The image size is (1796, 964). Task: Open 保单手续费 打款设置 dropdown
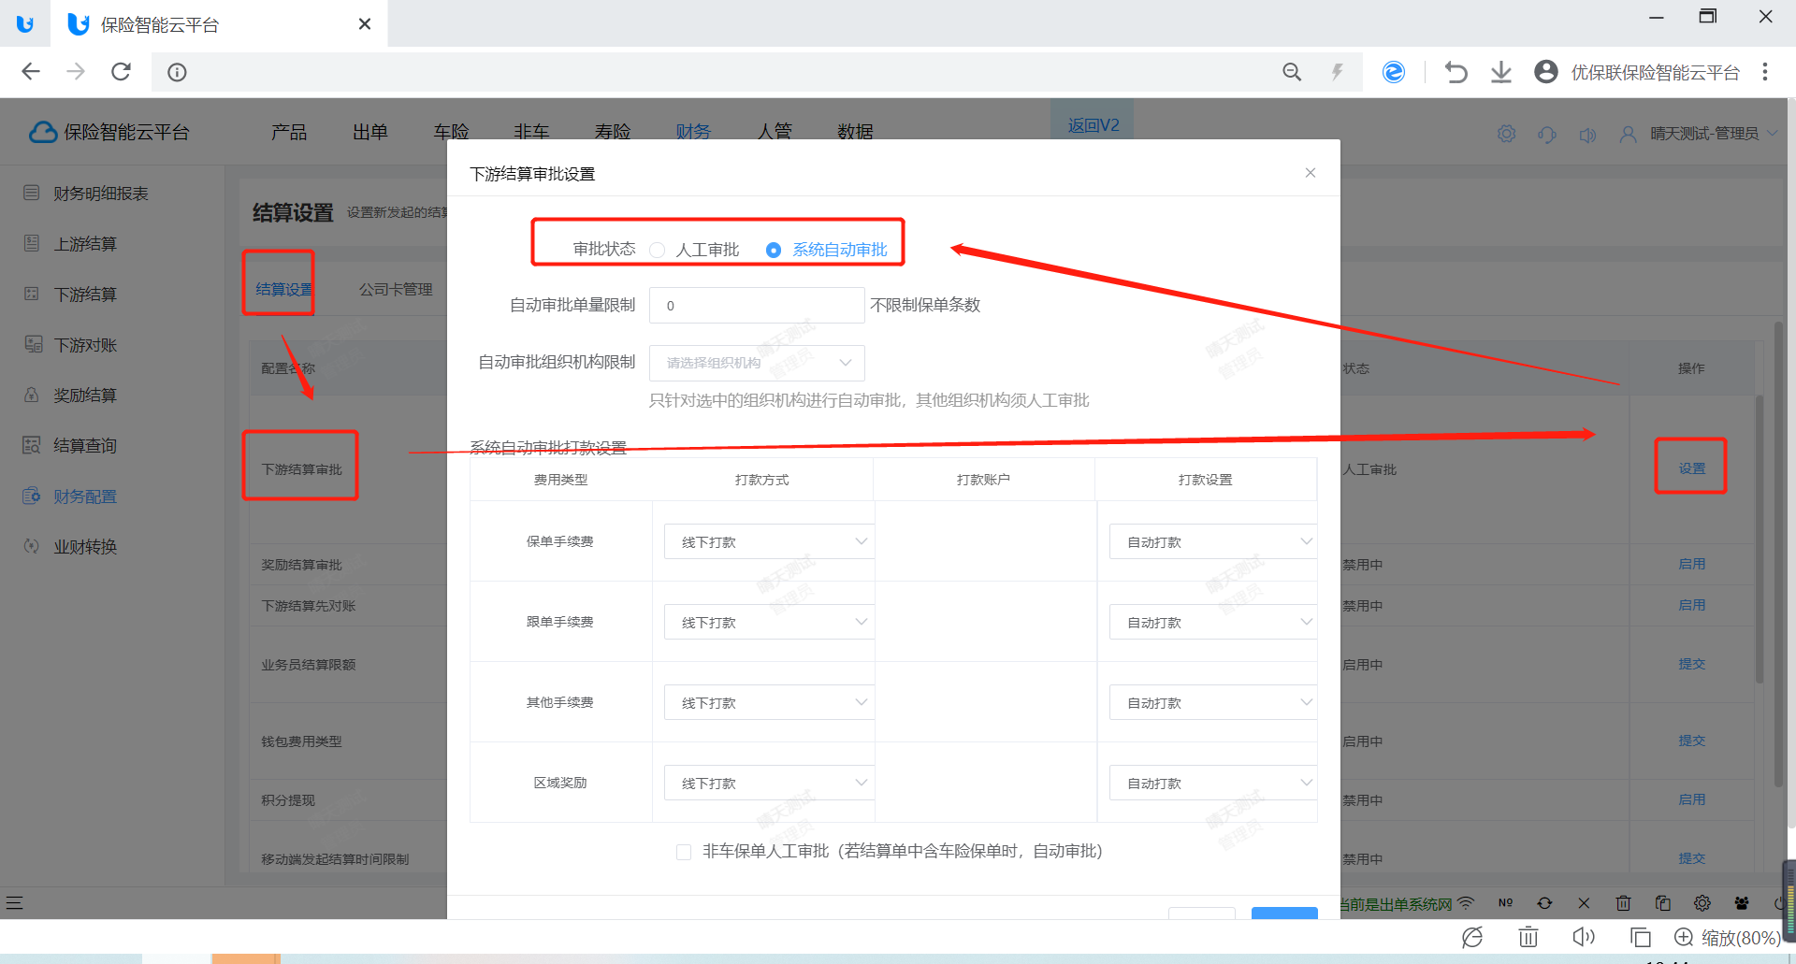tap(1213, 541)
